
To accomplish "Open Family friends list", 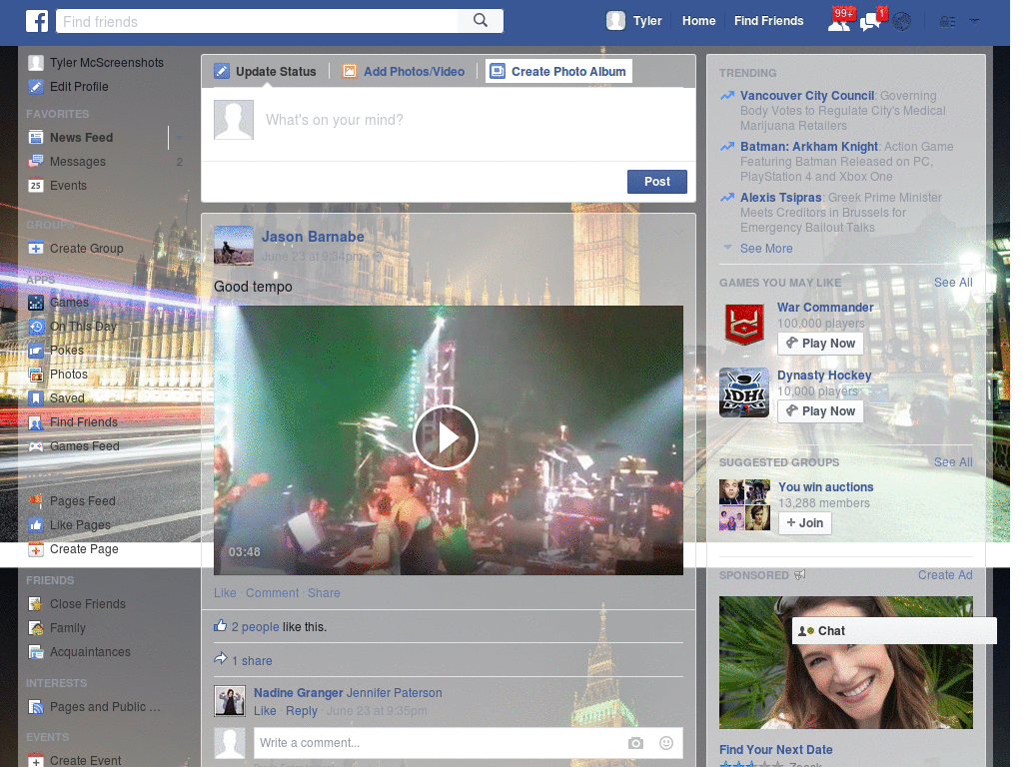I will click(67, 628).
